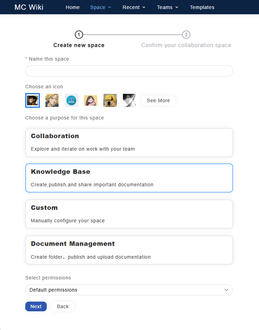Open Templates from the top navigation

tap(202, 7)
